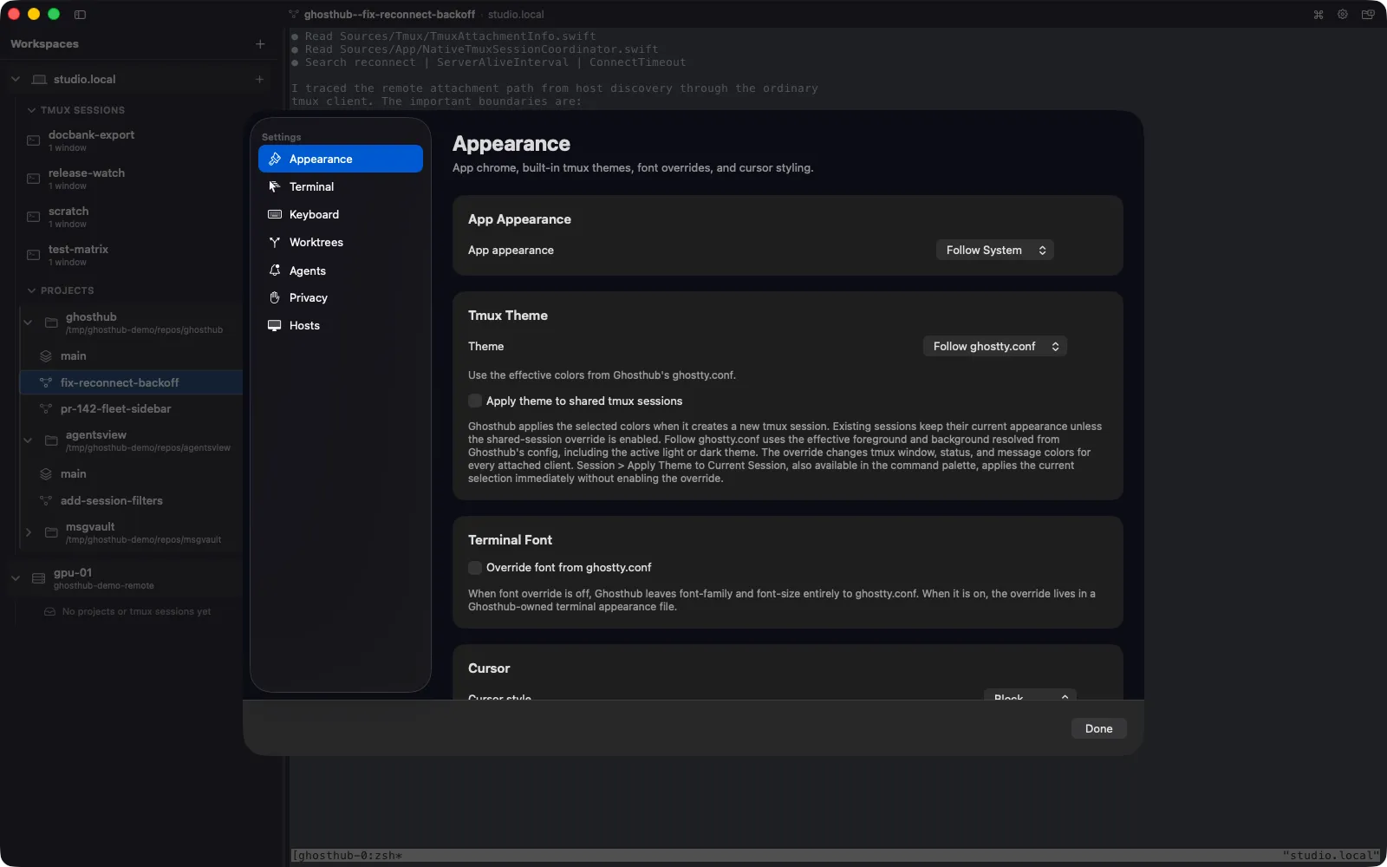This screenshot has height=867, width=1387.
Task: Click the Privacy hand icon in Settings
Action: pyautogui.click(x=275, y=297)
